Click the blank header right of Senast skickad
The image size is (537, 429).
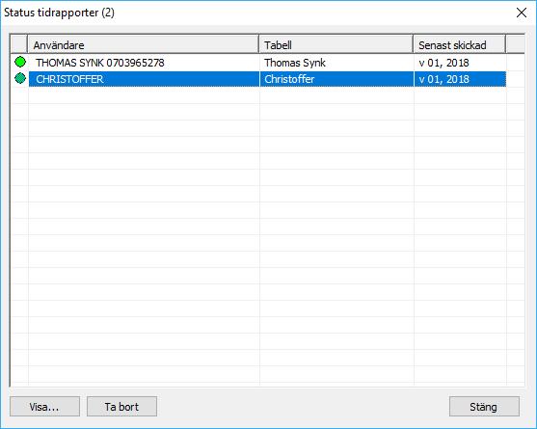click(515, 44)
